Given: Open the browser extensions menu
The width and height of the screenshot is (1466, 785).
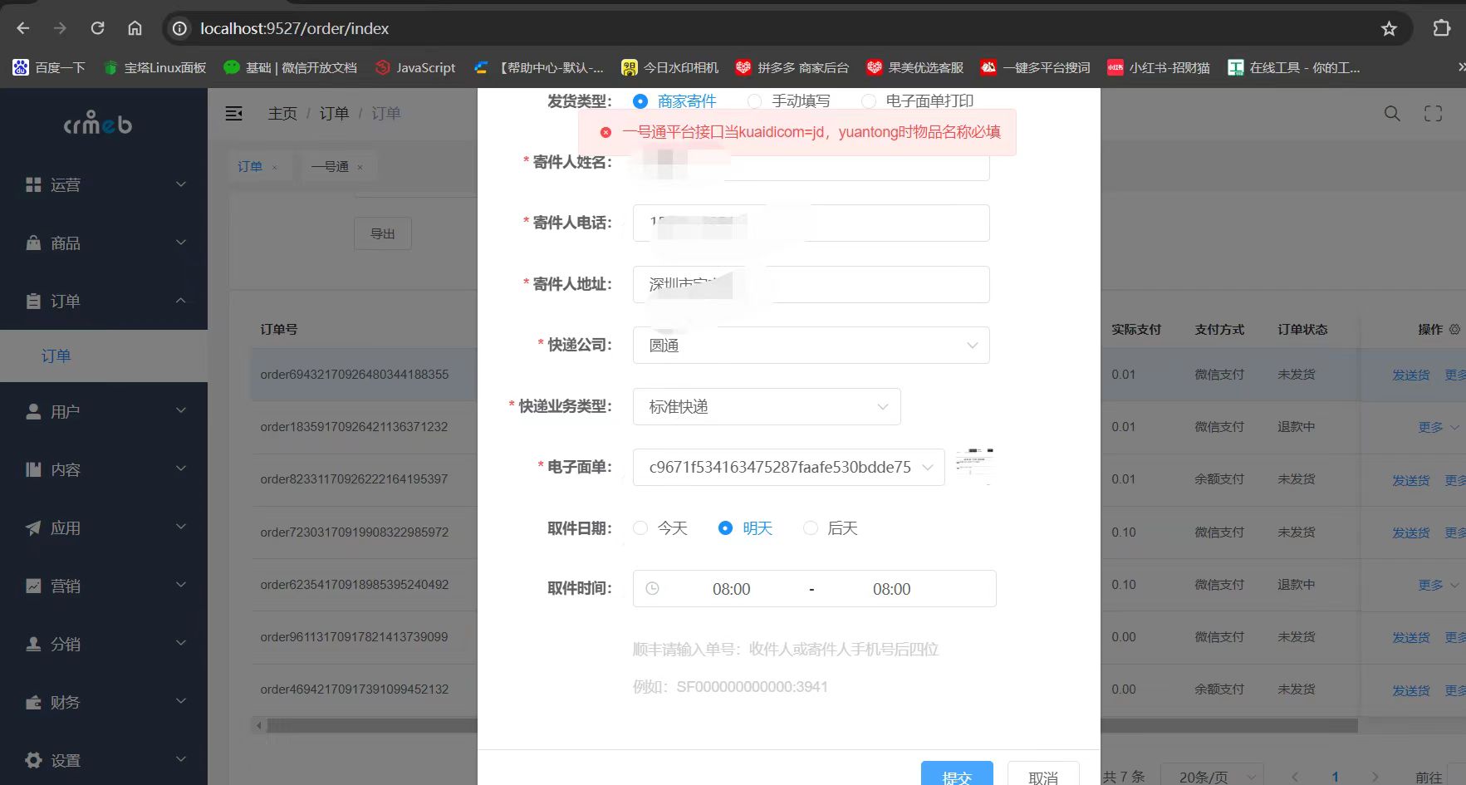Looking at the screenshot, I should click(x=1442, y=28).
